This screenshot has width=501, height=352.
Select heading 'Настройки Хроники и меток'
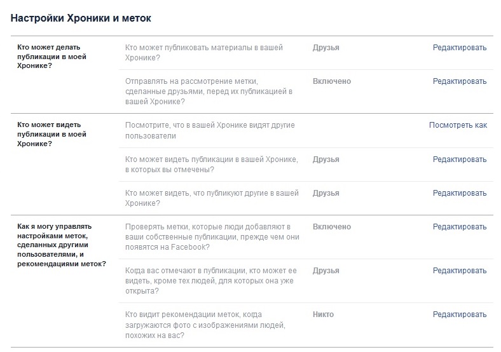(x=81, y=18)
